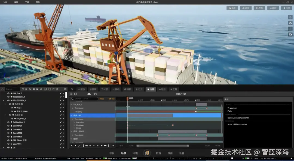The height and width of the screenshot is (161, 294).
Task: Click Rotation keyframe at end of line
Action: pos(173,125)
